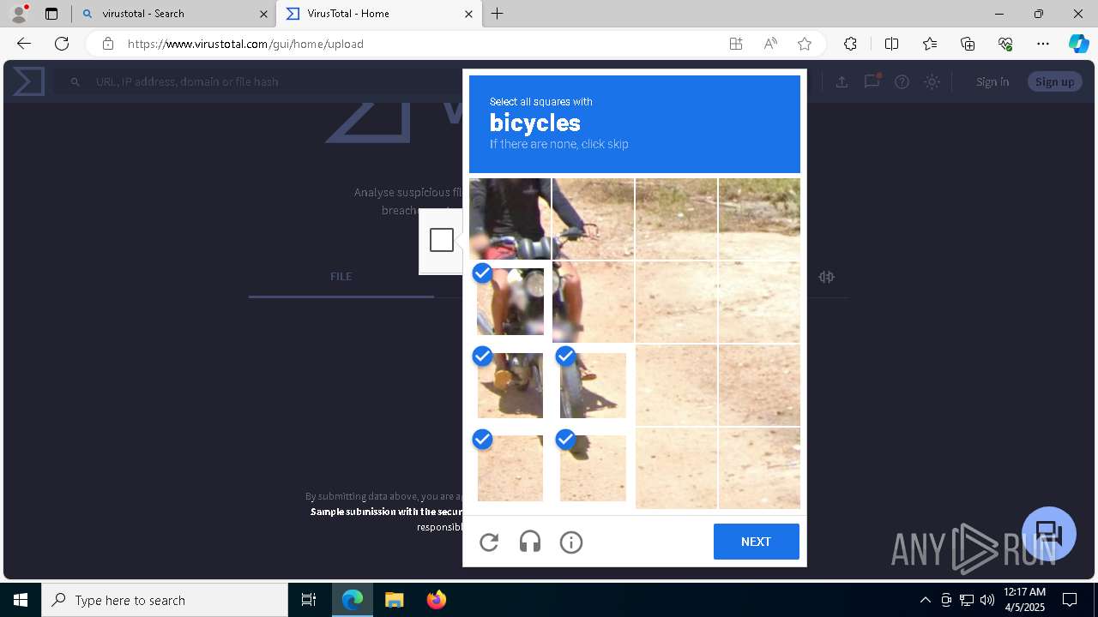The image size is (1098, 617).
Task: Click the search magnifier icon
Action: click(x=75, y=81)
